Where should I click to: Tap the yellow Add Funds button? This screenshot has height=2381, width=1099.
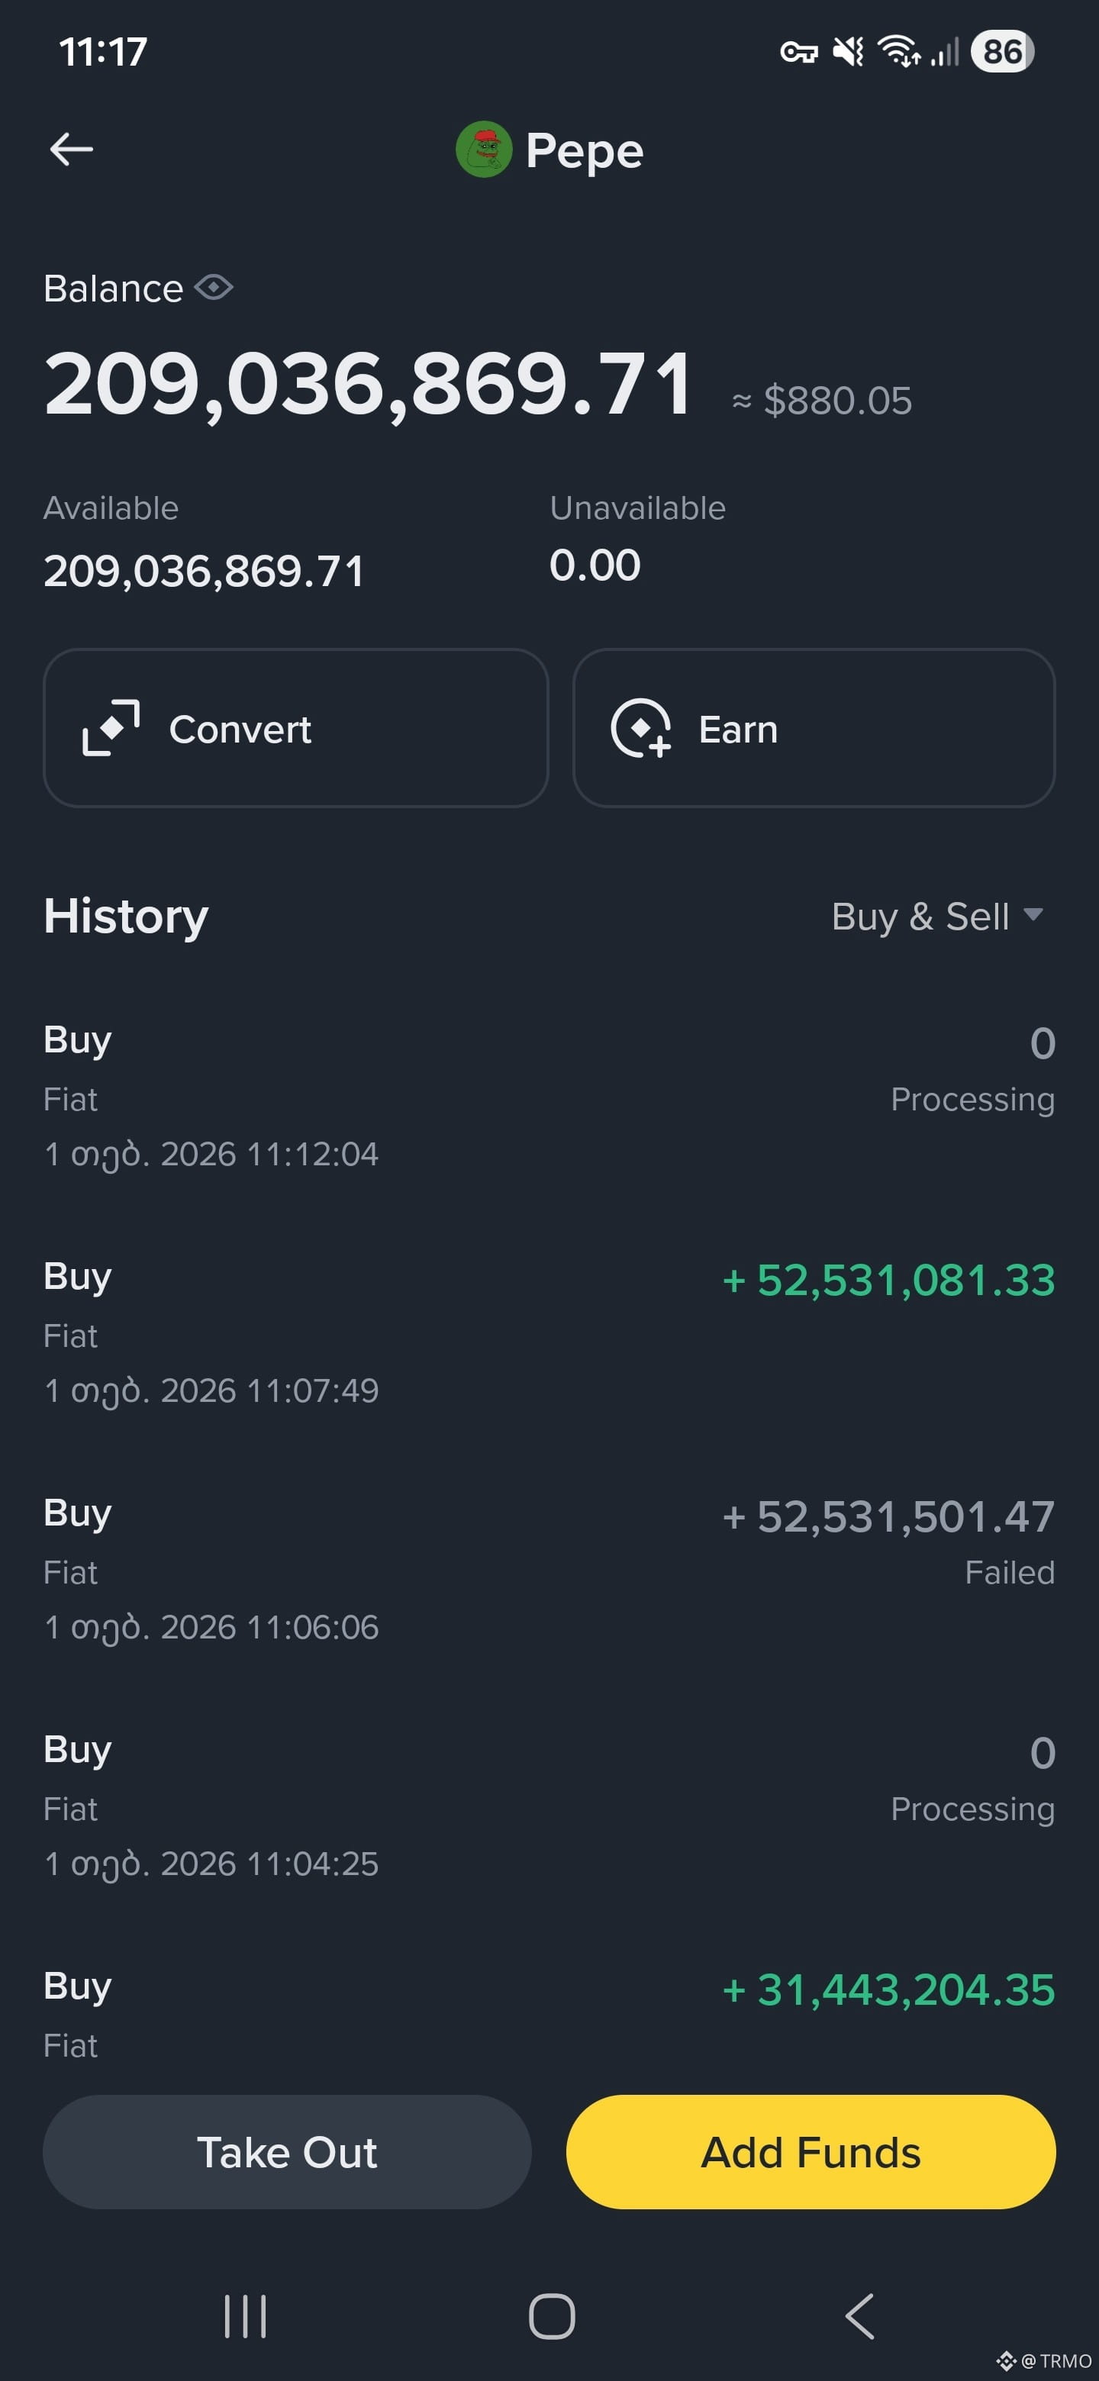[x=811, y=2152]
